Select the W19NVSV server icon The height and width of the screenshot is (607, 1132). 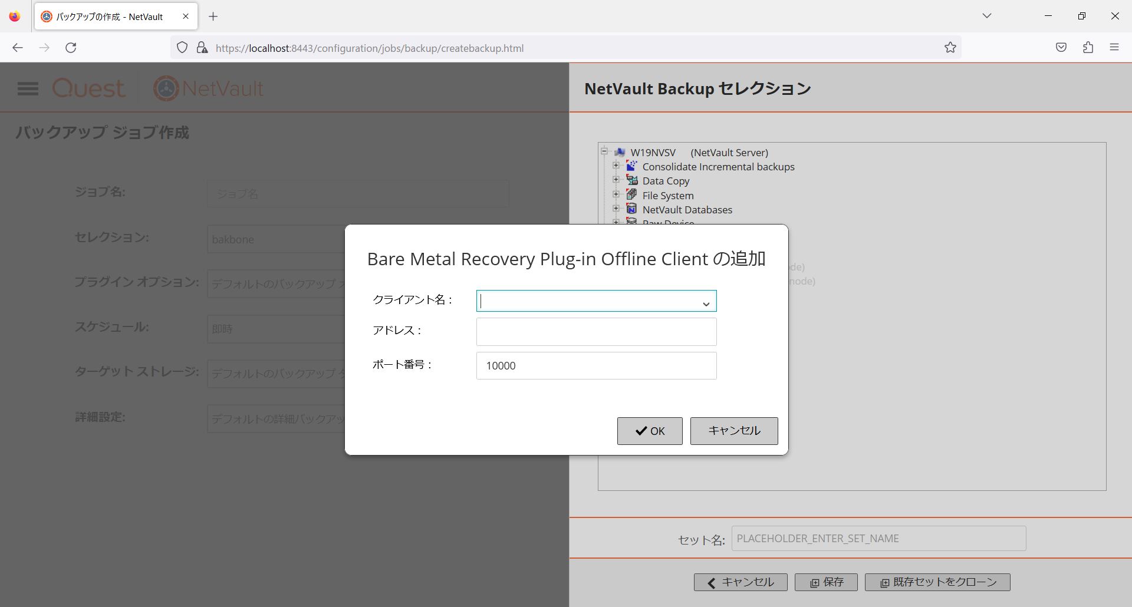pos(620,152)
